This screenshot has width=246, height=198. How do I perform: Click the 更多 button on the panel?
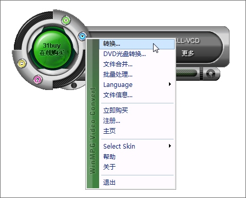(188, 53)
